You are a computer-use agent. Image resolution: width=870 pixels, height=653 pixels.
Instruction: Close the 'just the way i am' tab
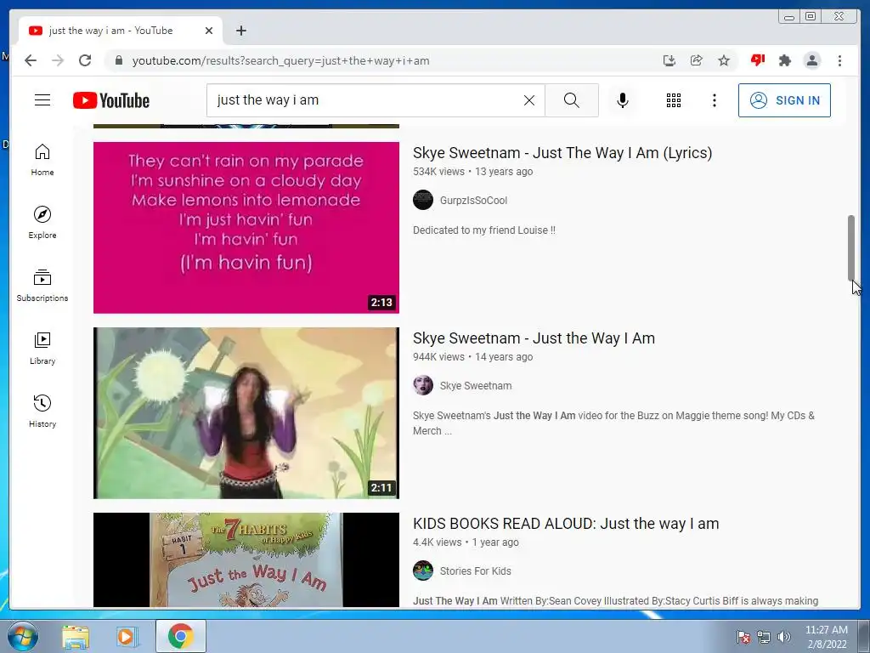coord(209,31)
